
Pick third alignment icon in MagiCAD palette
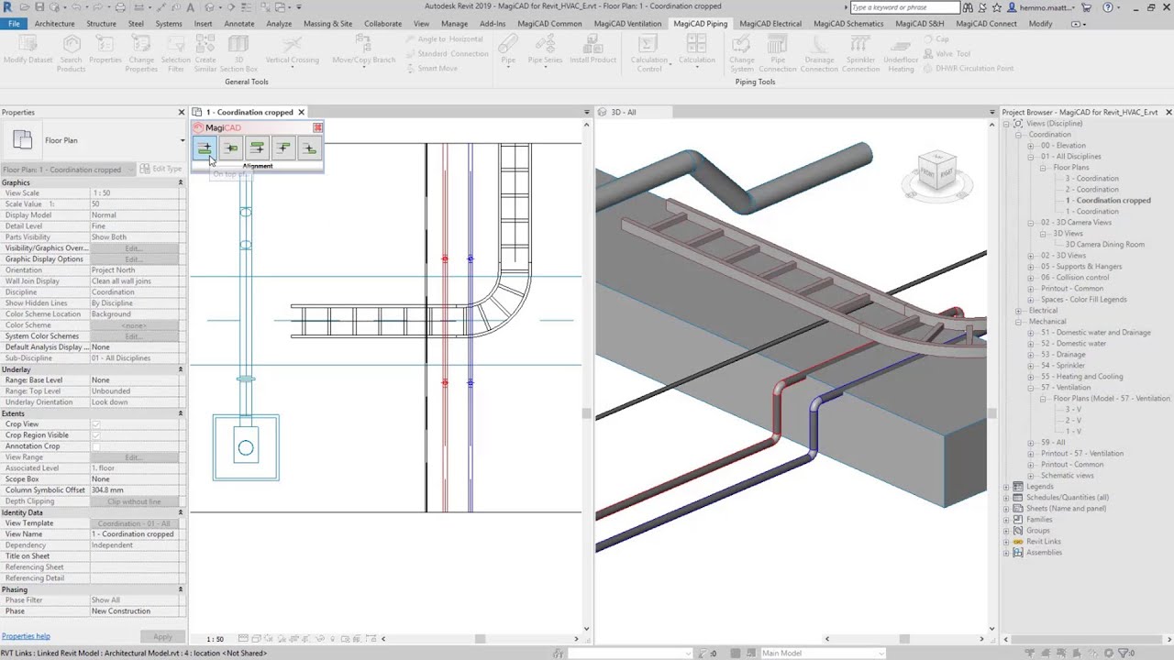tap(257, 148)
